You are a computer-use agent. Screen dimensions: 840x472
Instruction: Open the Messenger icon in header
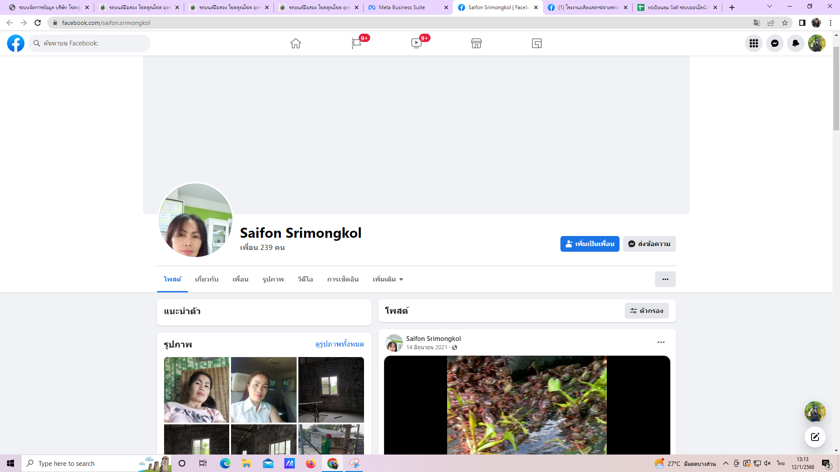click(775, 43)
